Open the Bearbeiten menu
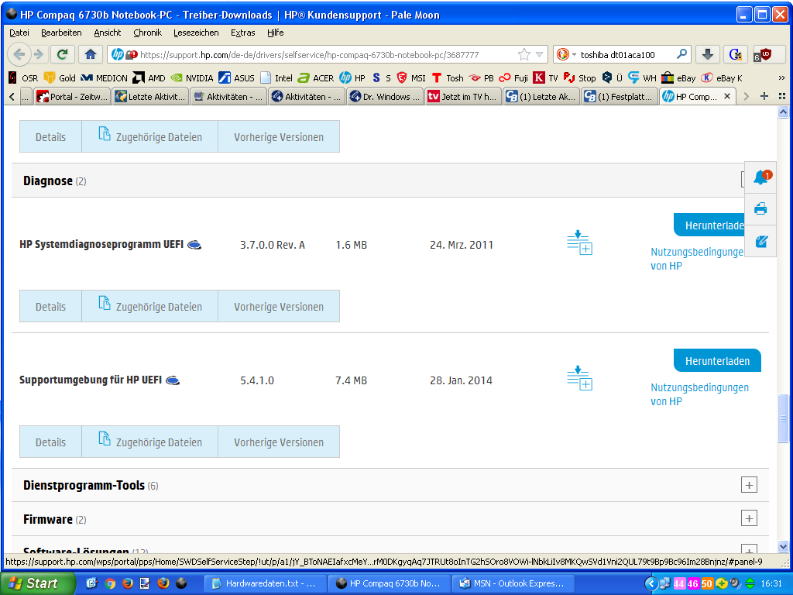The width and height of the screenshot is (793, 595). 61,33
